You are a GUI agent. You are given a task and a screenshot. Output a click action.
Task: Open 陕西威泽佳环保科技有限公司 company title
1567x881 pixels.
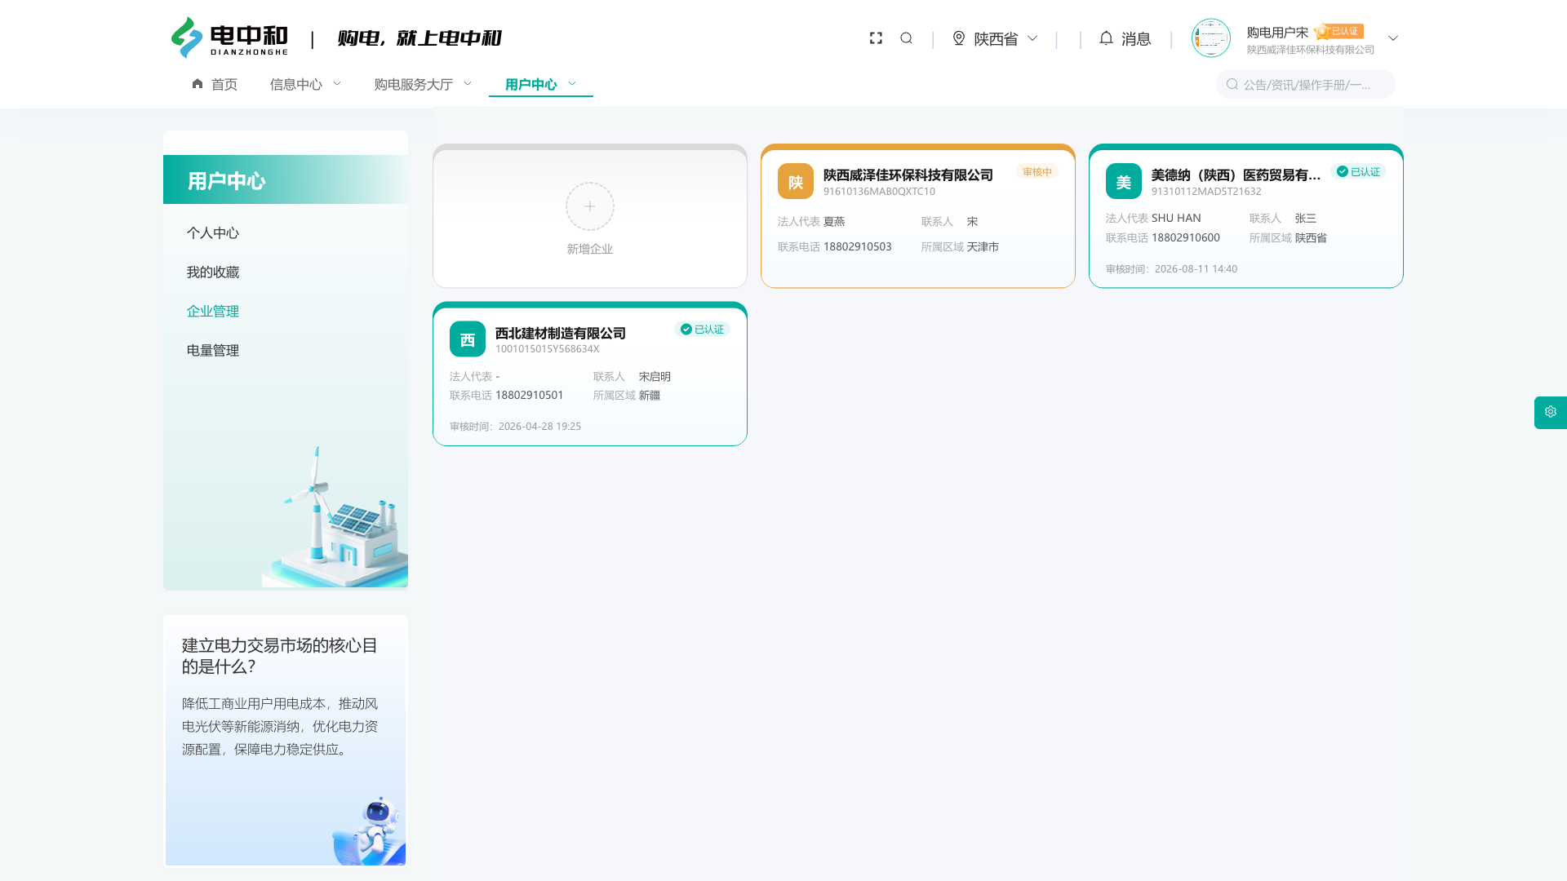(908, 175)
